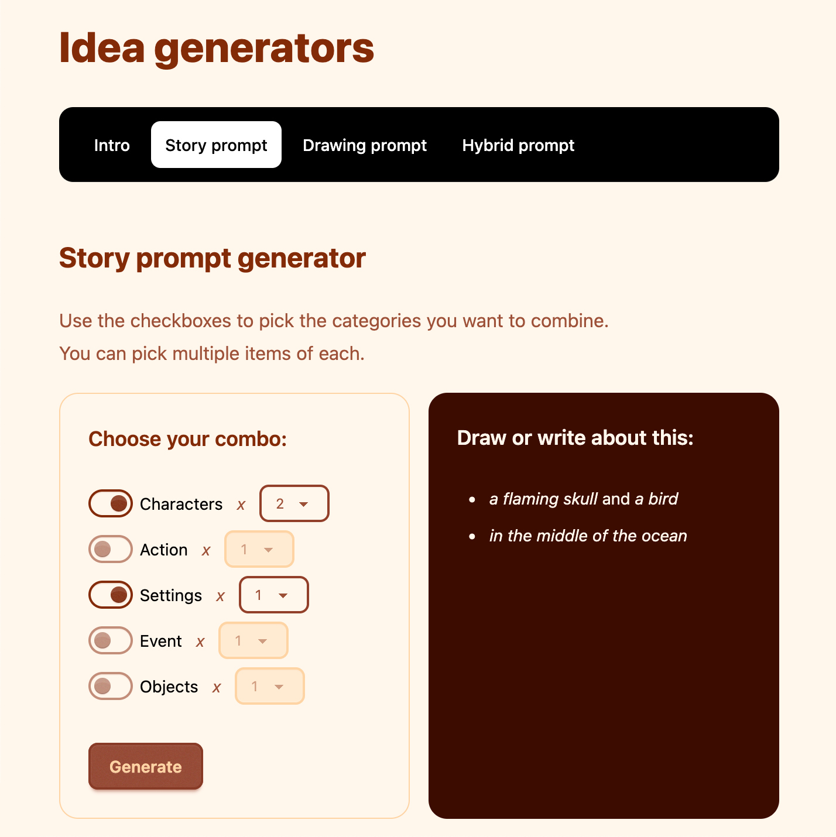The height and width of the screenshot is (837, 836).
Task: Expand the Settings count dropdown
Action: coord(273,595)
